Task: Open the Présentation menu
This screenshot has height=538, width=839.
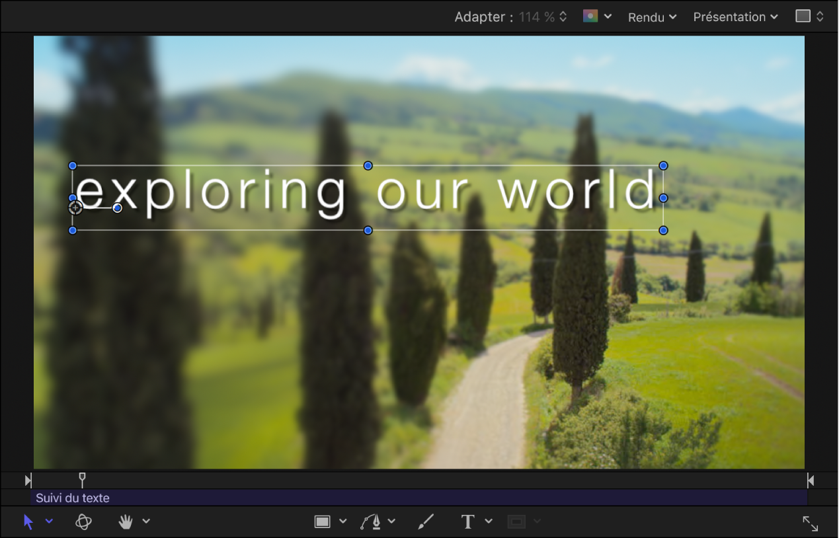Action: pyautogui.click(x=735, y=17)
